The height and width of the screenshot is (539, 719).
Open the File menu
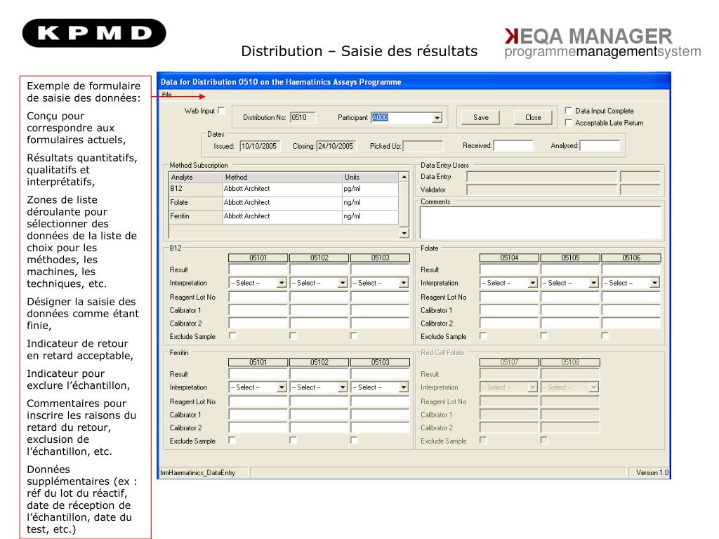166,95
